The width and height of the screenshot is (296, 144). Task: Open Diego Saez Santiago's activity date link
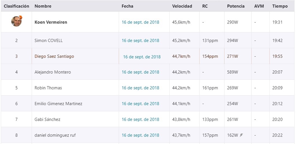pos(142,57)
